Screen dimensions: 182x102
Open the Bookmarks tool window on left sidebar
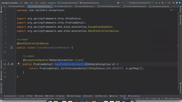[x=1, y=76]
